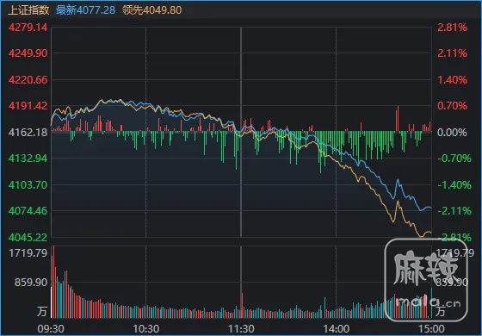Click the red volume spike at 11:30

(x=242, y=305)
